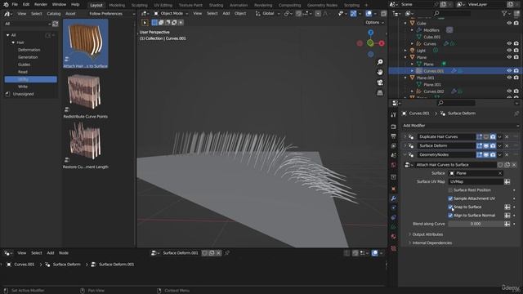Expand Curves.001 row in outliner
Screen dimensions: 523x294
[x=412, y=71]
